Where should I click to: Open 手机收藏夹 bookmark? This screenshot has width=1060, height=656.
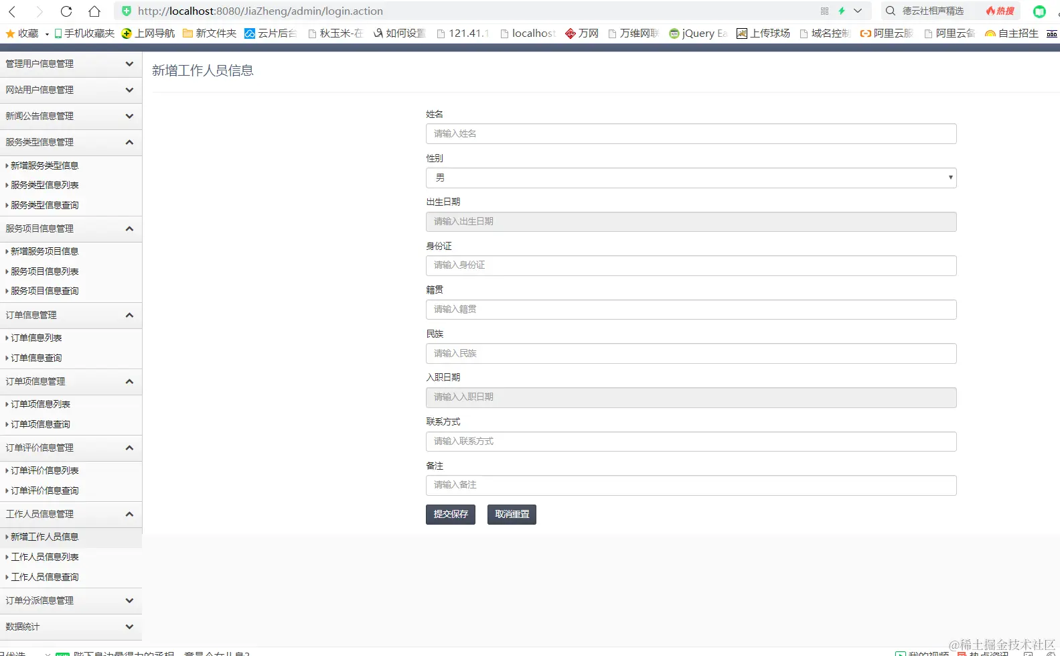[x=84, y=34]
